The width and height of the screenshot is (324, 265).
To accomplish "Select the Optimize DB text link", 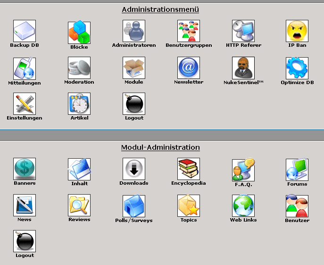I will click(297, 82).
